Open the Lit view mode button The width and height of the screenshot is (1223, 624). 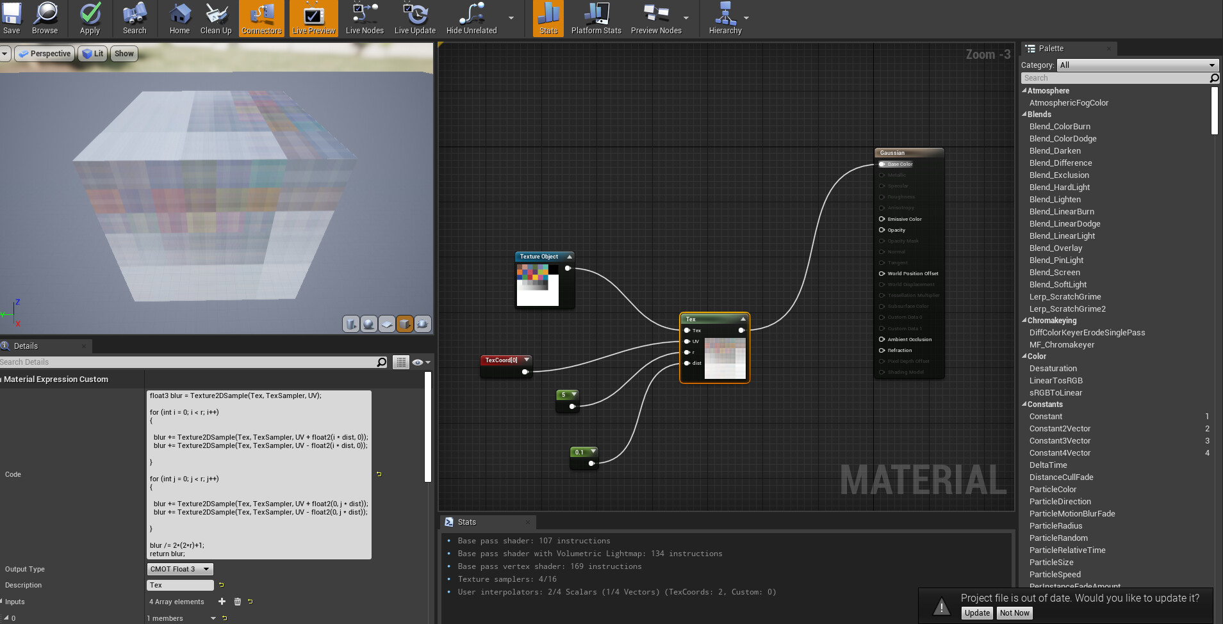pos(93,54)
